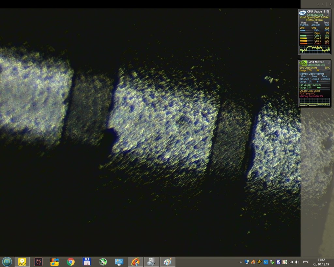Open the yellow PotPlayer taskbar icon
334x267 pixels.
pyautogui.click(x=22, y=261)
